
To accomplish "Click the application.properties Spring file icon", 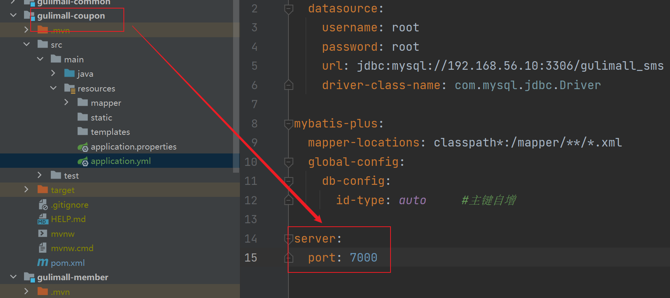I will 83,147.
